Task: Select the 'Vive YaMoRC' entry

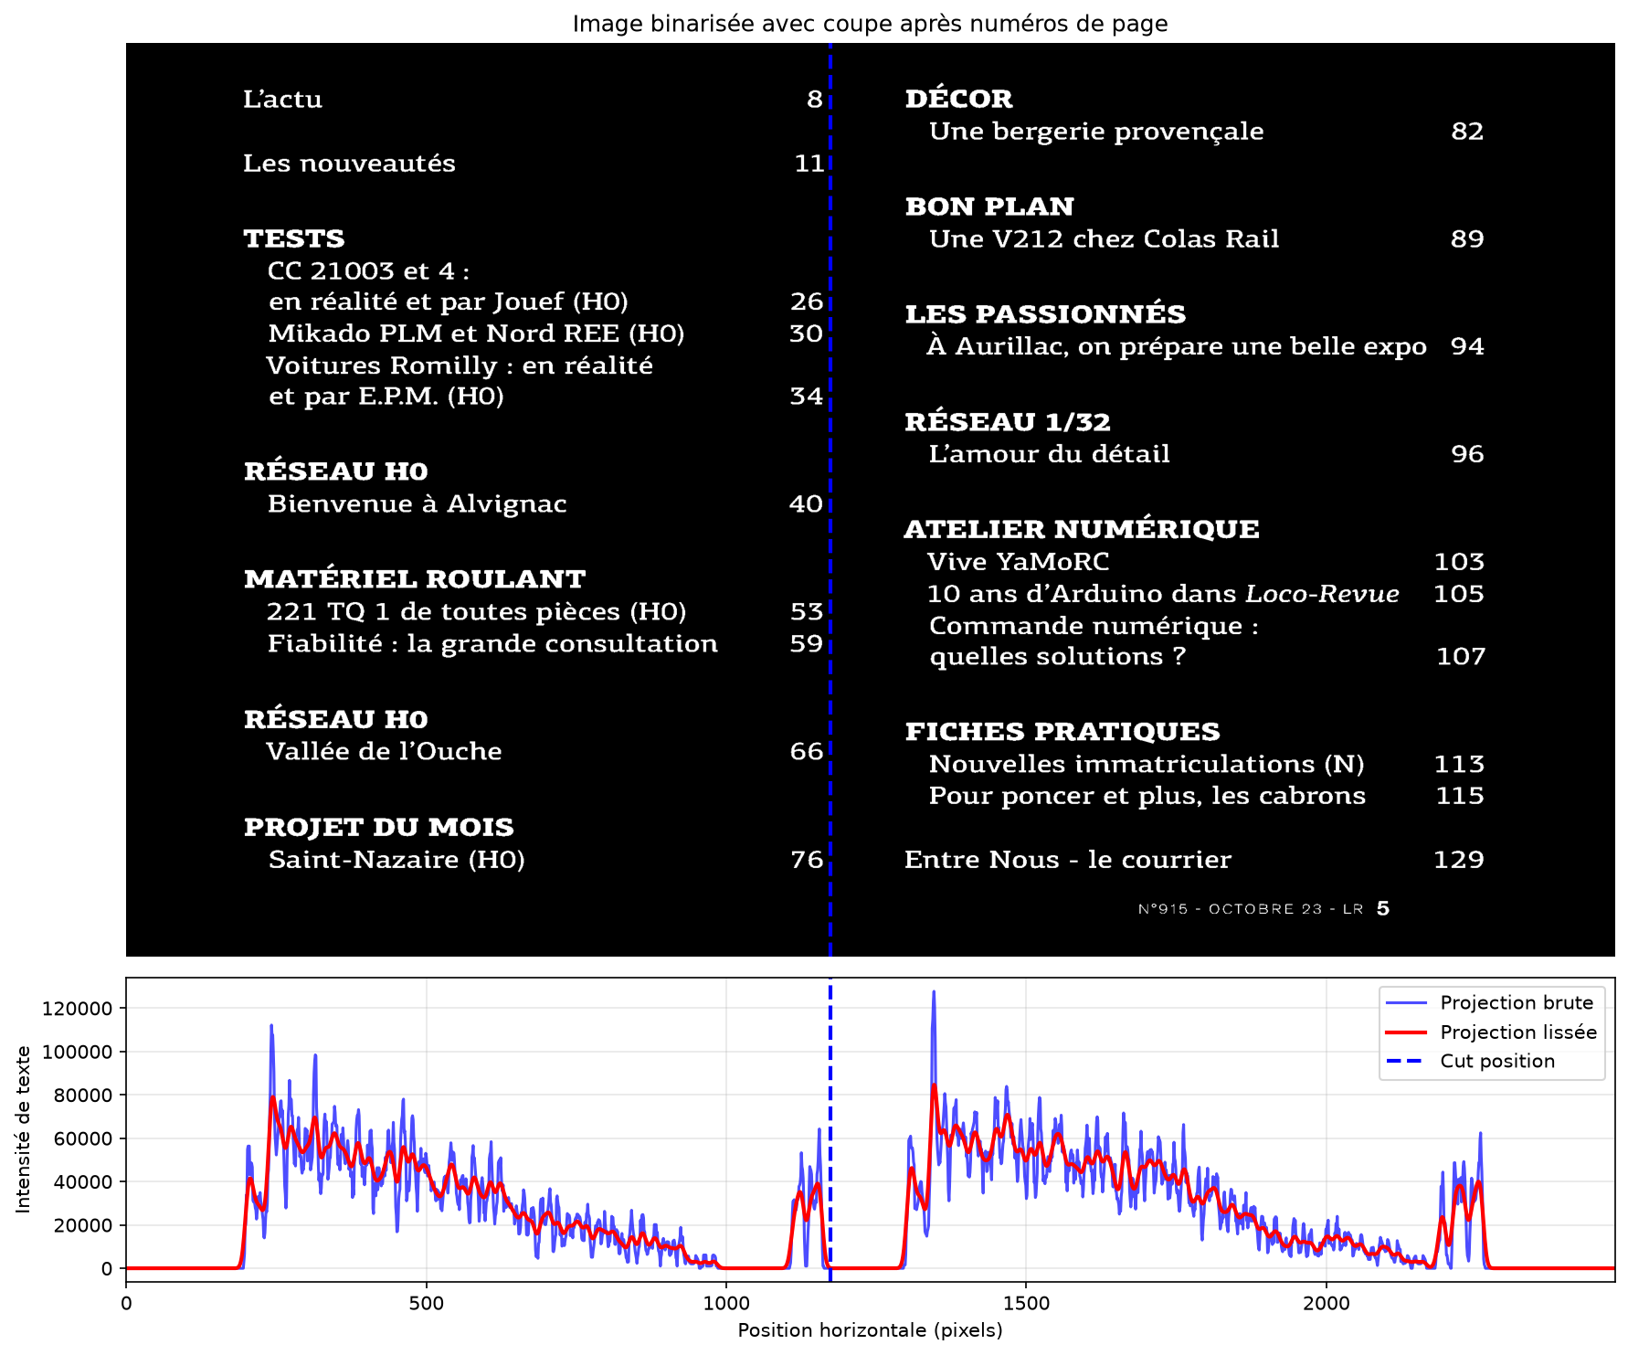Action: pos(1018,562)
